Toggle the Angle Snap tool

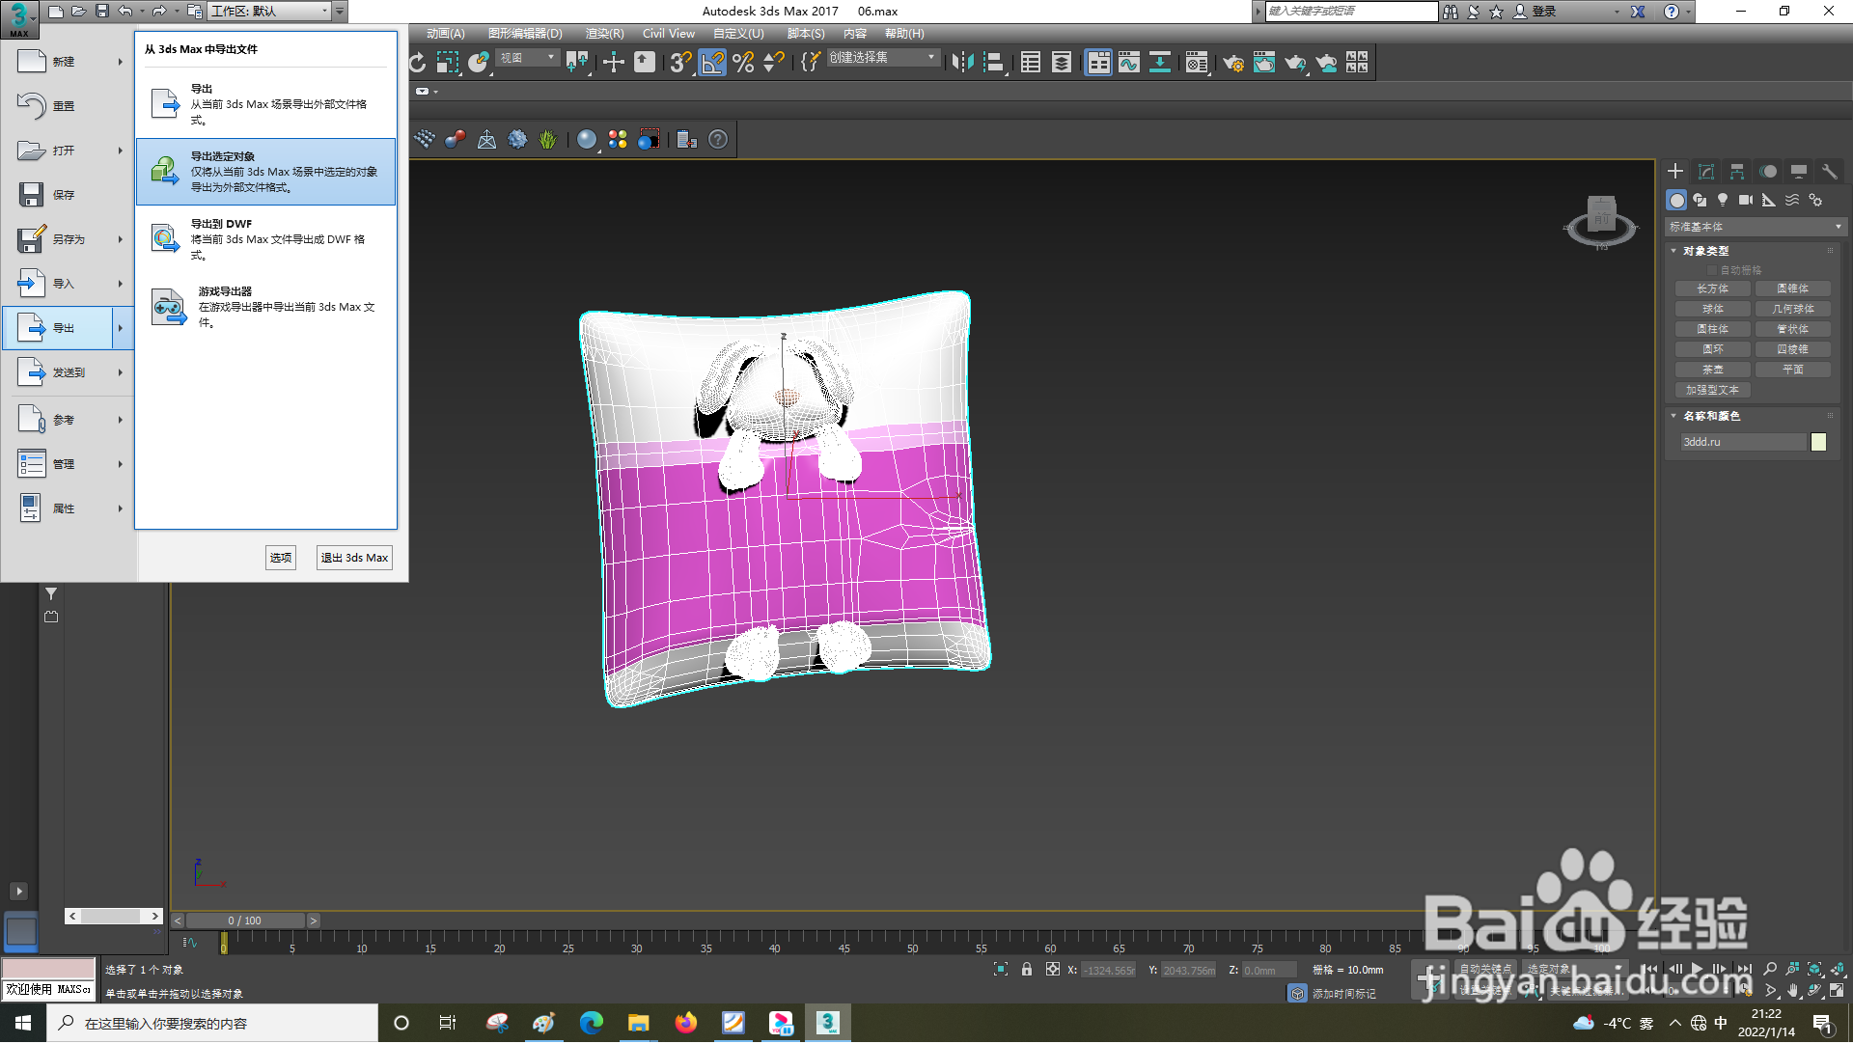[x=712, y=63]
